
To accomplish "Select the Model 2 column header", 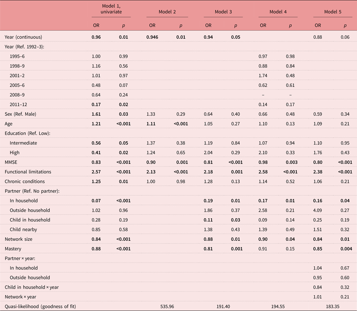I will [166, 12].
